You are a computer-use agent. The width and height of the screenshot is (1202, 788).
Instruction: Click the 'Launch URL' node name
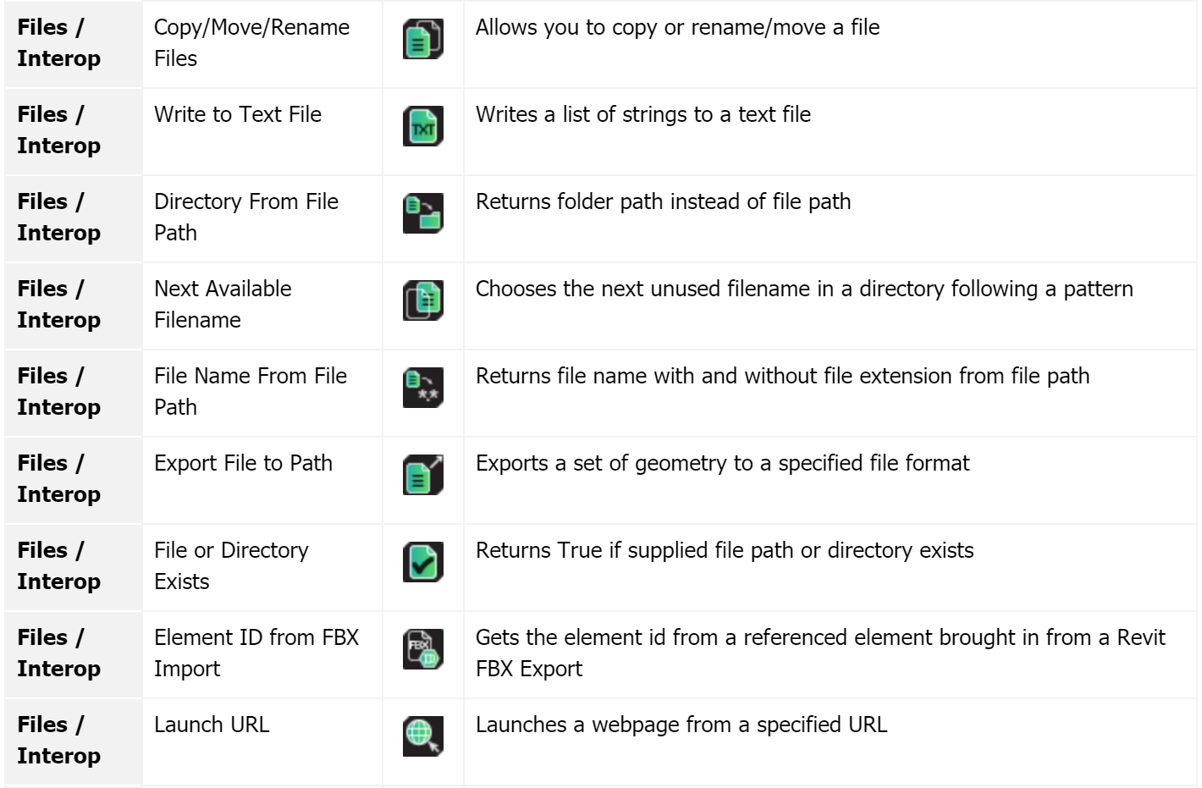(x=212, y=725)
